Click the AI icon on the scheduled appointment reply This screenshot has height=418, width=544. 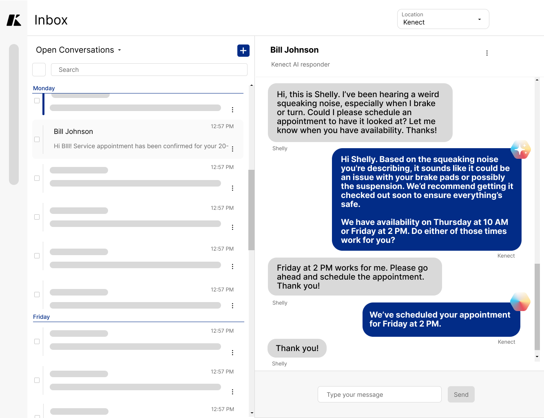click(520, 302)
